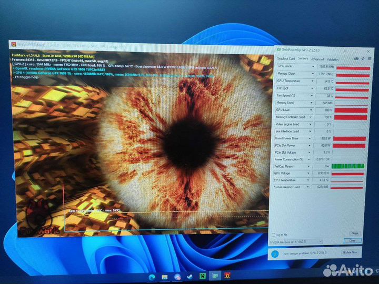Click the GPU Load red graph bar
This screenshot has width=379, height=284.
pyautogui.click(x=351, y=110)
